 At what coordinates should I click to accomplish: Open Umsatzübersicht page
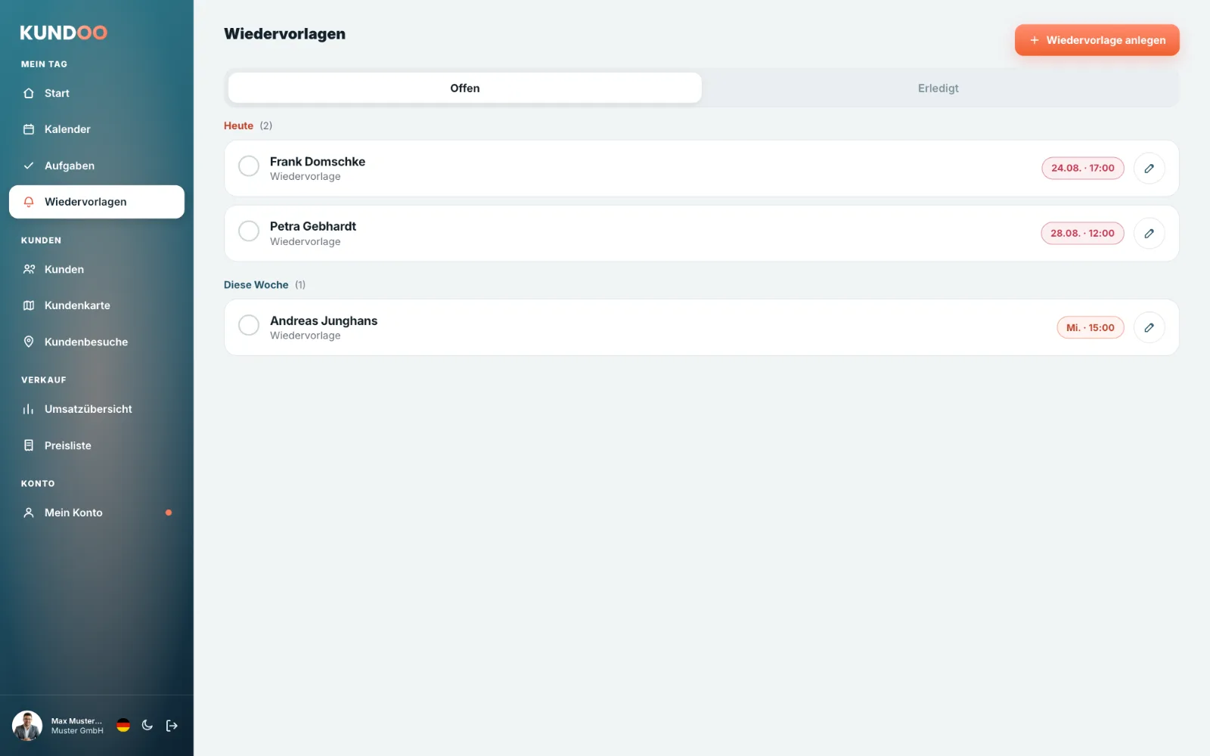point(97,409)
